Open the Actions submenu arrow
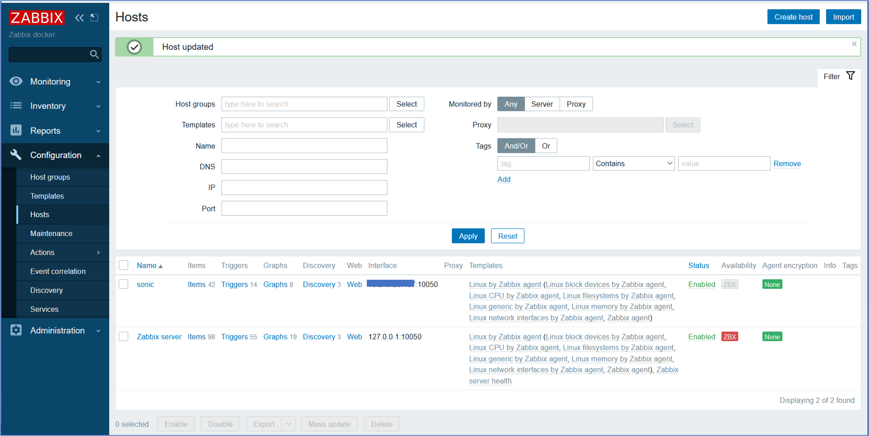 coord(98,252)
